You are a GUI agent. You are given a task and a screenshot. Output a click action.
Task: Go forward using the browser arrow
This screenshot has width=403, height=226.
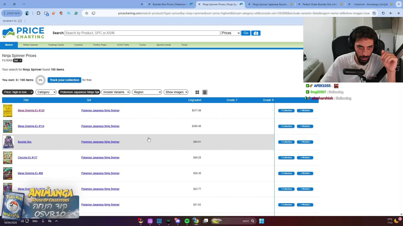[x=398, y=13]
